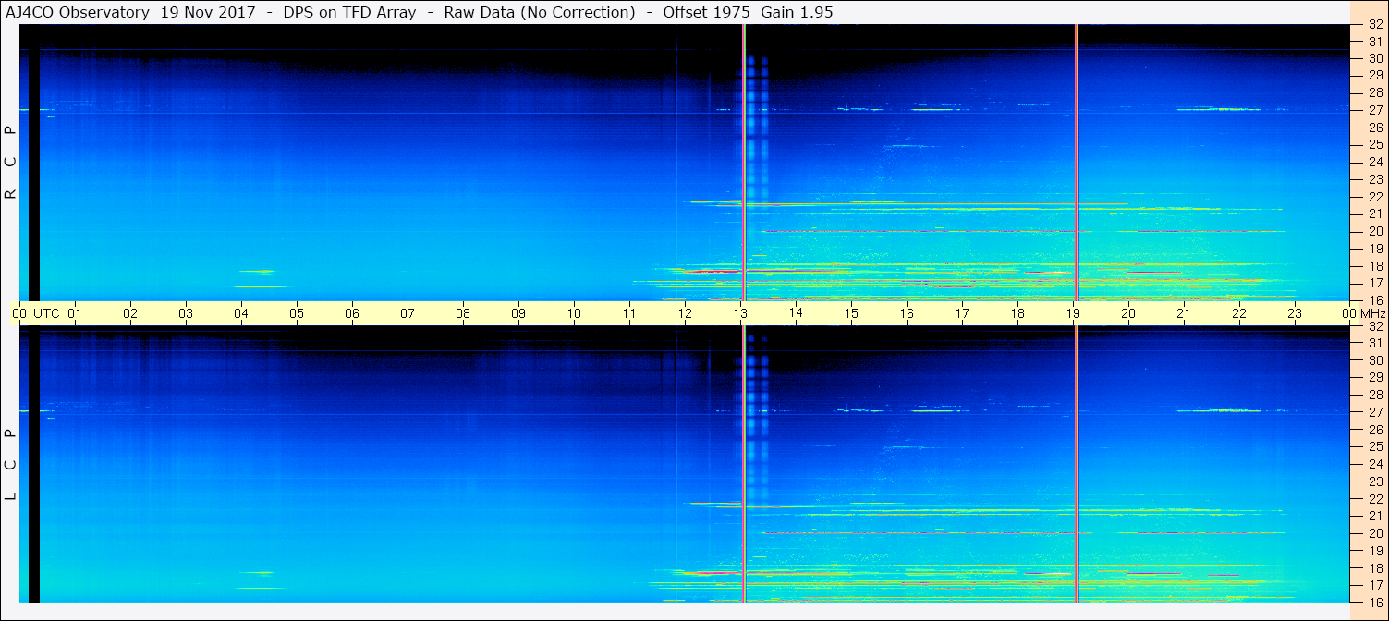Click the 20 MHz label beside RCP panel
1389x621 pixels.
pos(1375,231)
